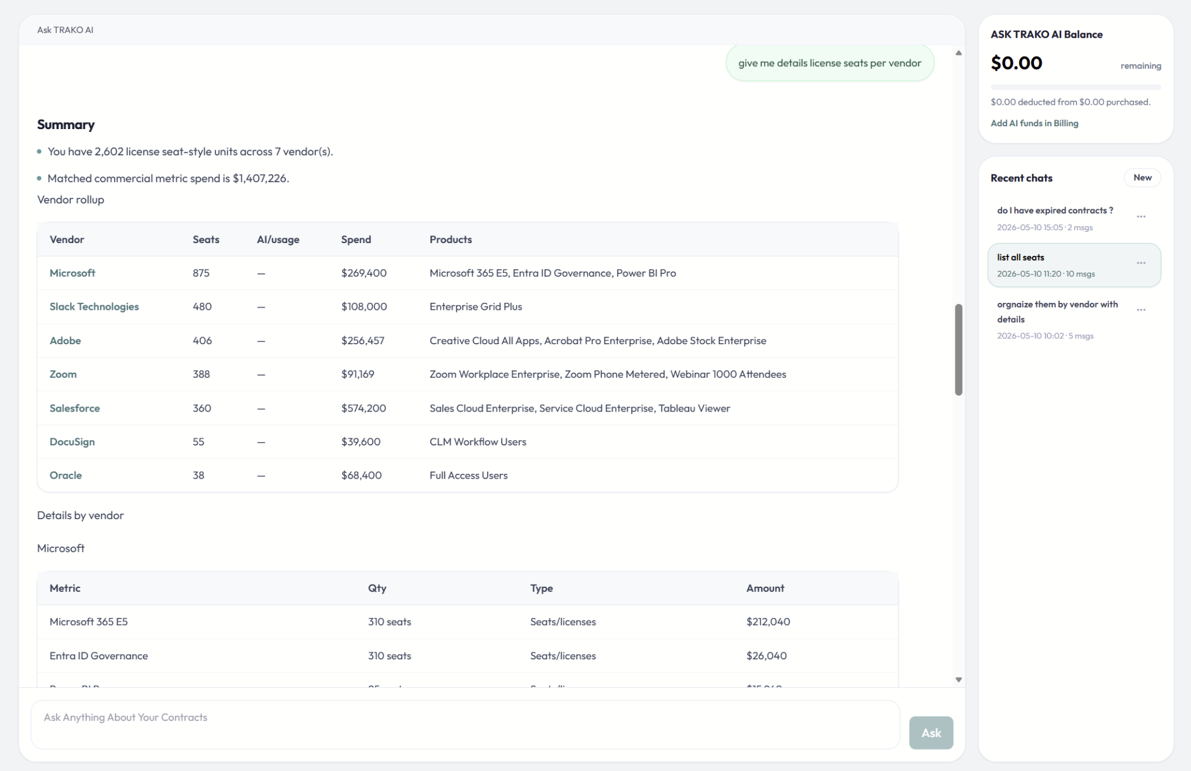Click the chat vertical scrollbar thumb
This screenshot has height=771, width=1191.
coord(958,349)
